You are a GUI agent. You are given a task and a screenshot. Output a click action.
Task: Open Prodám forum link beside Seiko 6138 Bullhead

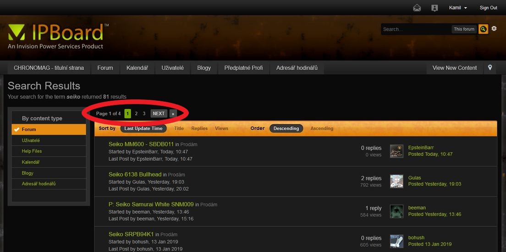[176, 175]
